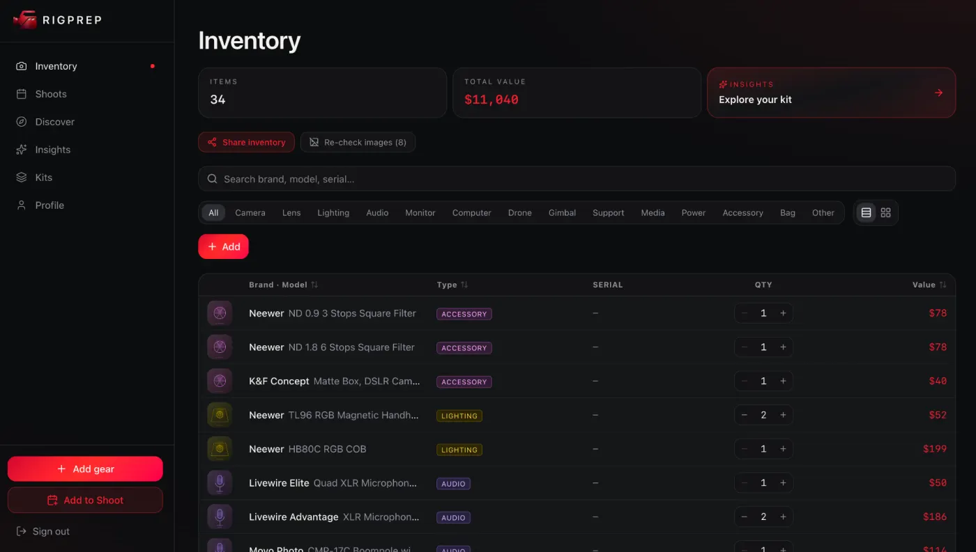Click the Total Value $11,040 card
The width and height of the screenshot is (976, 552).
coord(577,93)
